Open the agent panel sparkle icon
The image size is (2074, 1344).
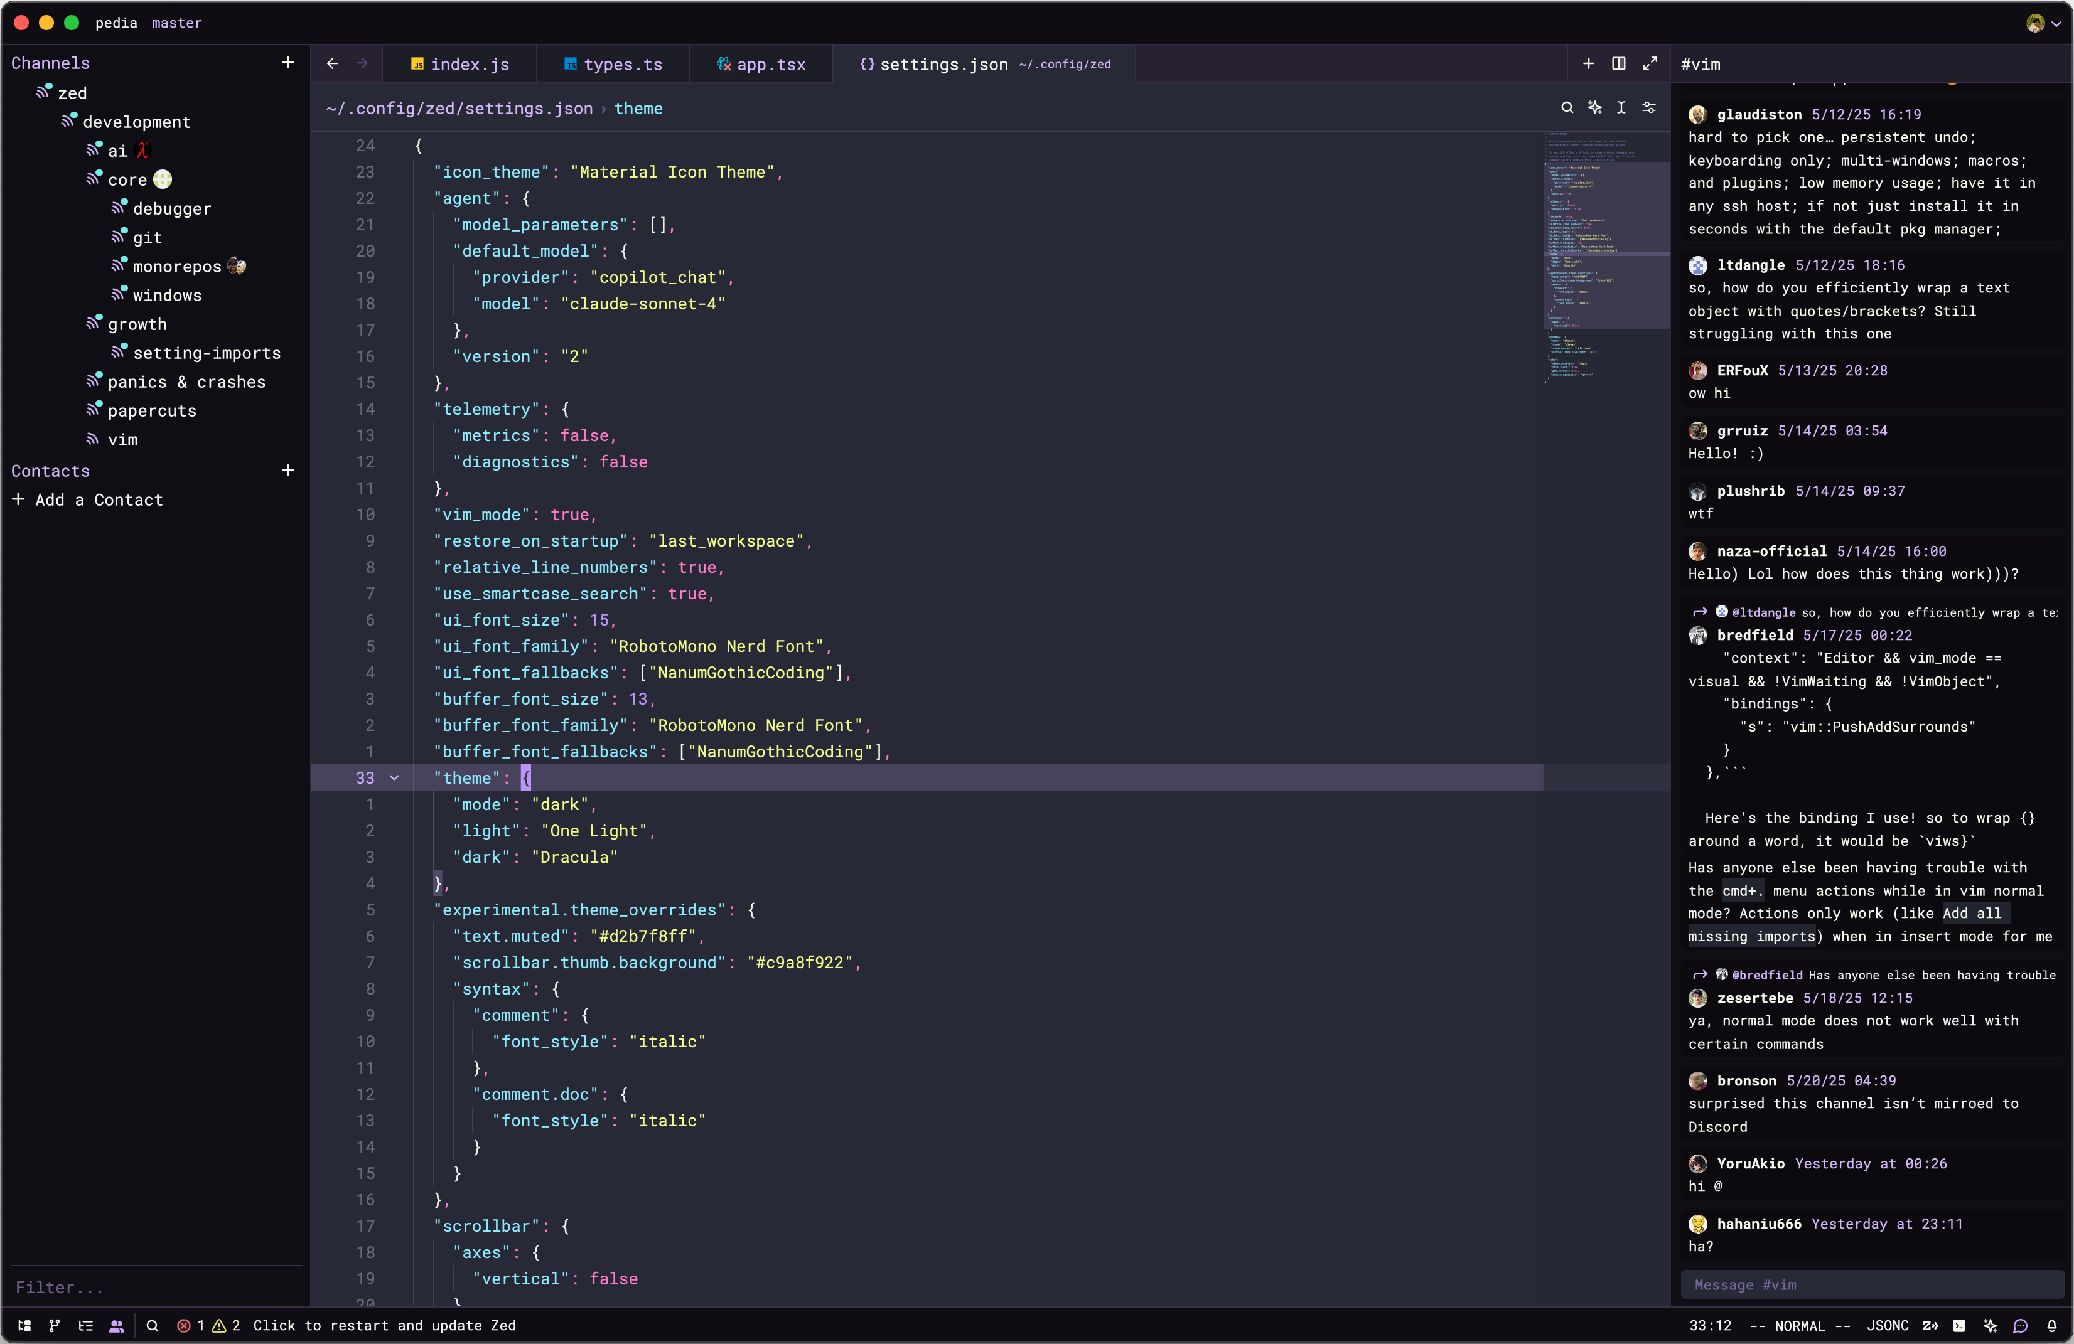1991,1325
